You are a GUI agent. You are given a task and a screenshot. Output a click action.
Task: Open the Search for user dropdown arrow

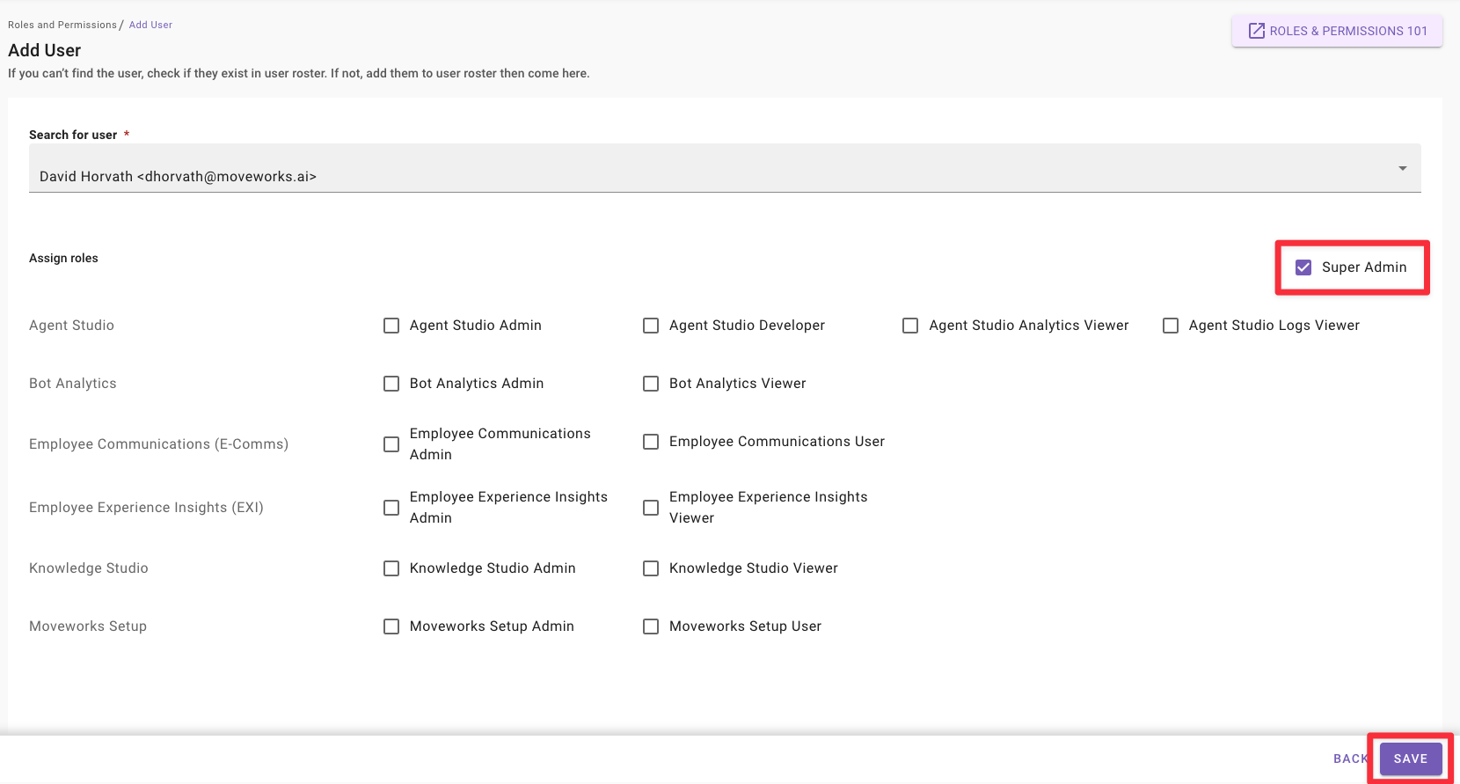[x=1403, y=168]
